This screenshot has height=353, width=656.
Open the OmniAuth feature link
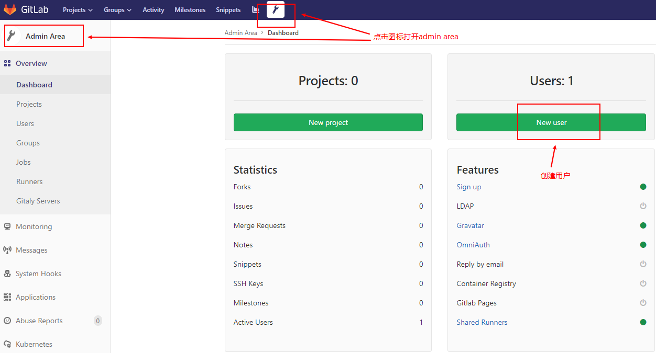473,245
